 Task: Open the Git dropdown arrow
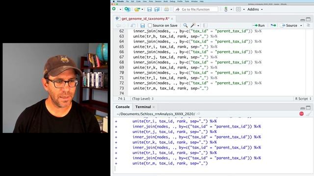(231, 9)
